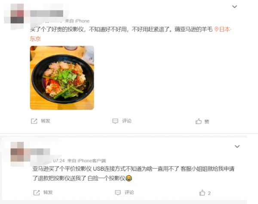Open the comment bubble icon on first post
The width and height of the screenshot is (258, 204).
tap(115, 121)
